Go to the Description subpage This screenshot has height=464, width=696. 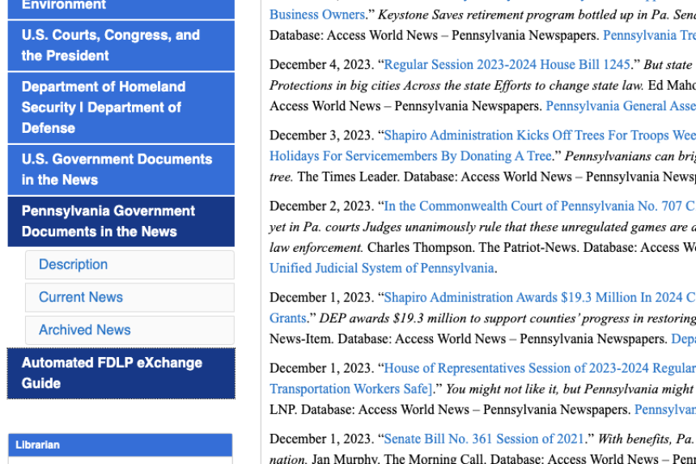click(129, 265)
